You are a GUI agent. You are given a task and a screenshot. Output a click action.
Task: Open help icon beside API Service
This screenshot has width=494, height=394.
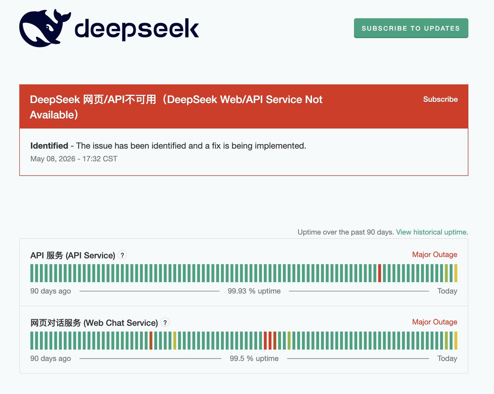[x=122, y=255]
